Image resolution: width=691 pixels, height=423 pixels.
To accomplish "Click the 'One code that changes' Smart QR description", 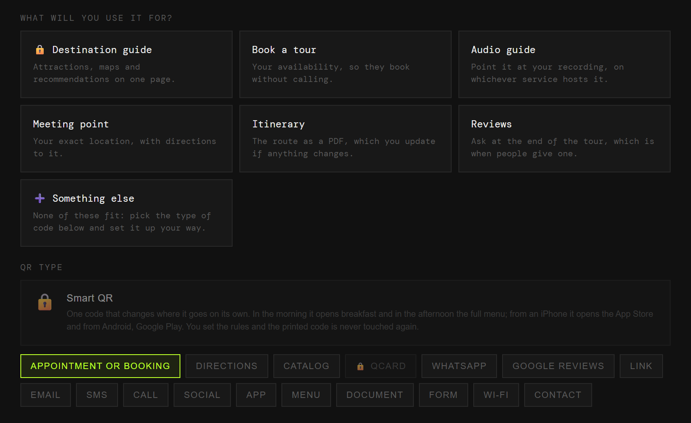I will (x=360, y=320).
